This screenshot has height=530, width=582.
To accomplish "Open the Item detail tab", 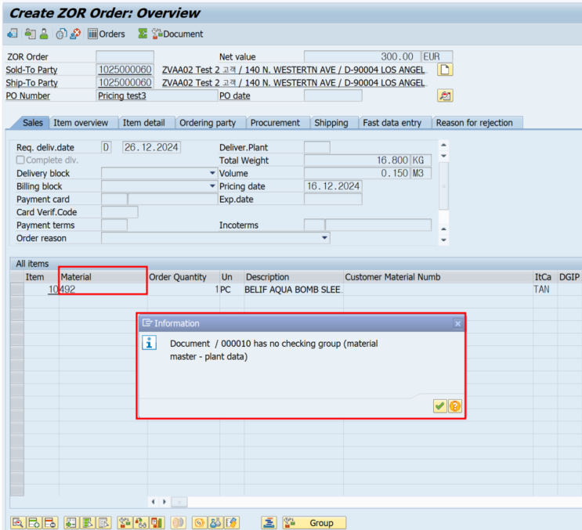I will tap(143, 123).
